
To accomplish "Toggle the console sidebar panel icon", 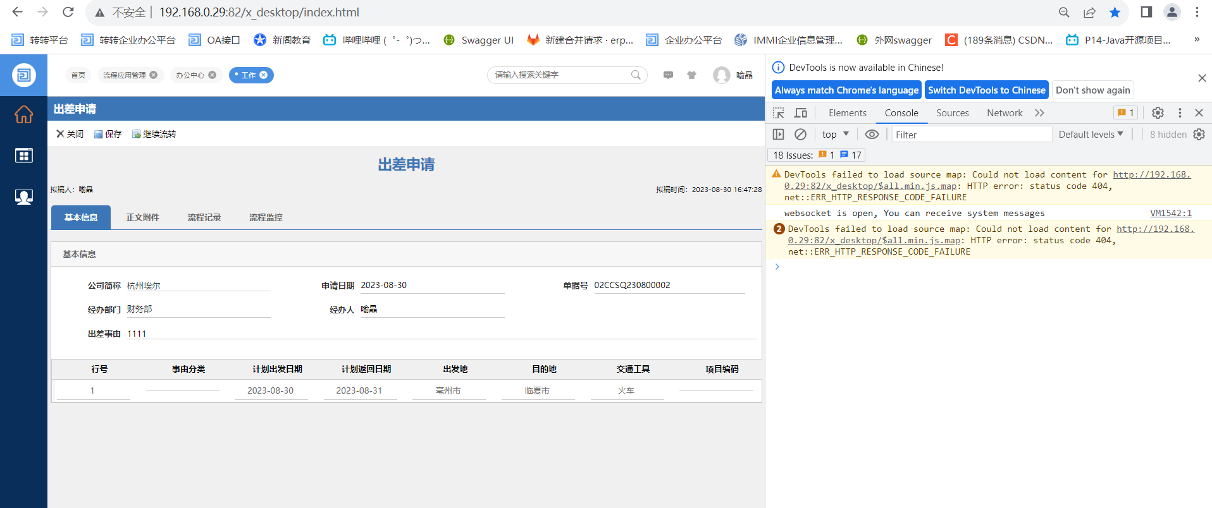I will (779, 135).
